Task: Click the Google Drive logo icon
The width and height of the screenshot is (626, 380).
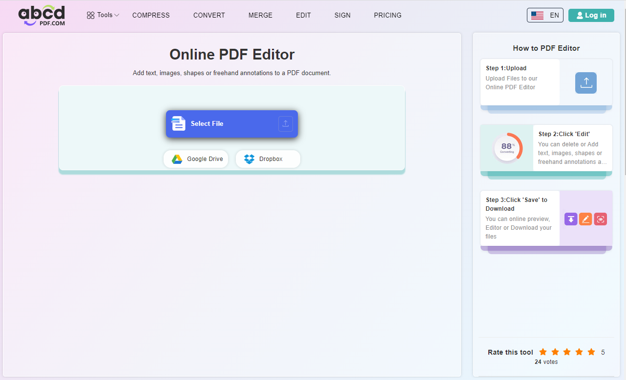Action: point(177,159)
